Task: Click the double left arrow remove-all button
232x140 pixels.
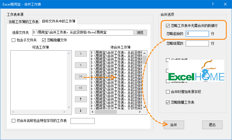Action: (81, 88)
